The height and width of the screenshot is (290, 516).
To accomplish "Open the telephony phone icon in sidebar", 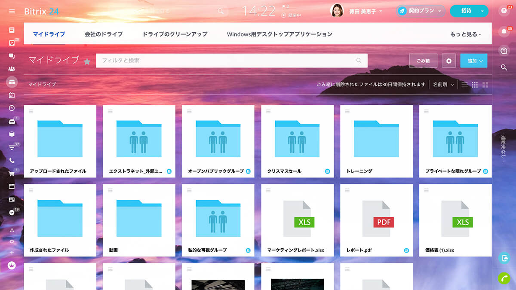I will click(x=12, y=160).
